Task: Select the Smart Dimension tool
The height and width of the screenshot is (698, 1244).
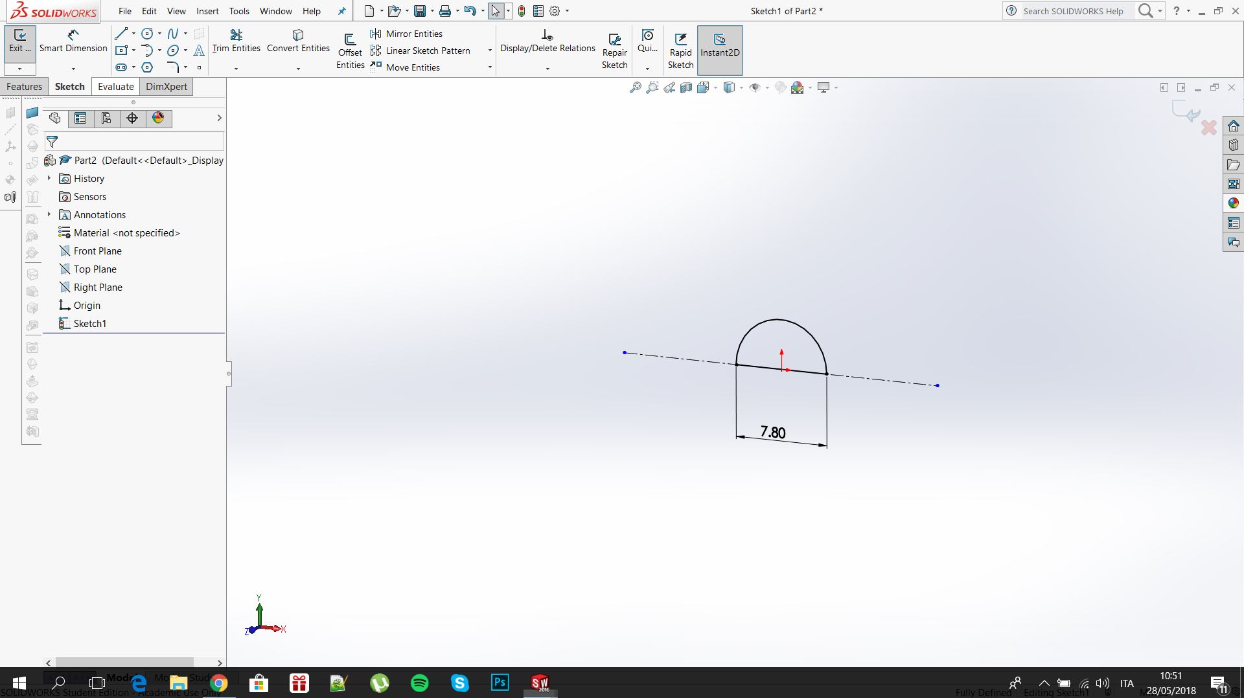Action: (x=73, y=41)
